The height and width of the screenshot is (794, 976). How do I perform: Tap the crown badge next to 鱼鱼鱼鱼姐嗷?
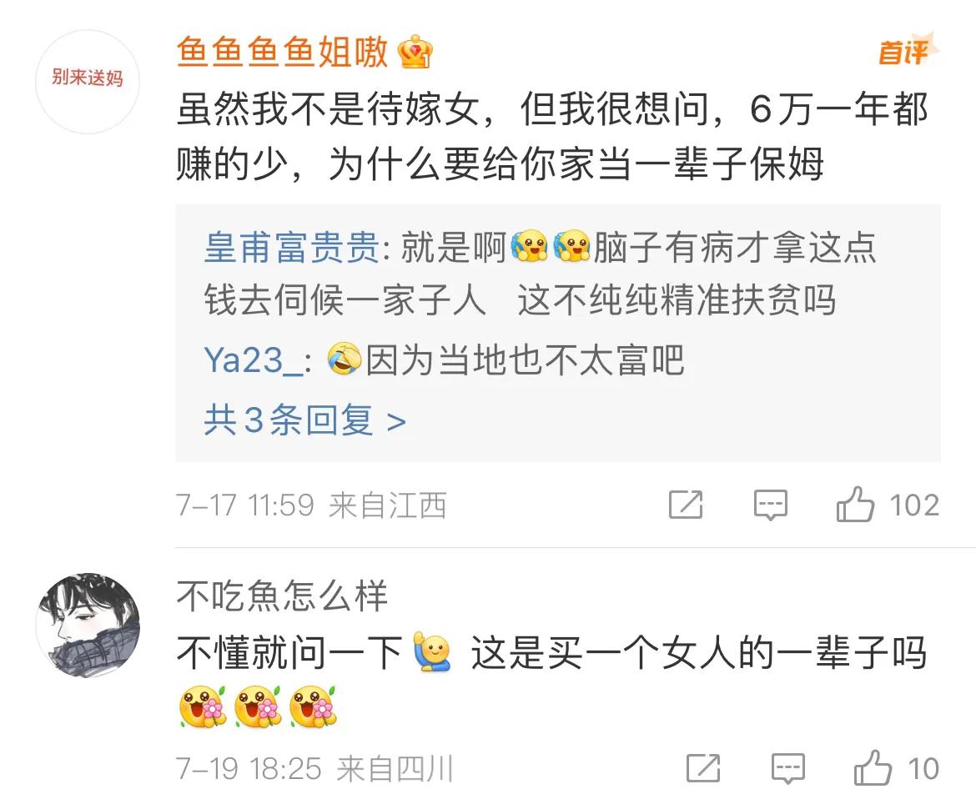tap(415, 52)
